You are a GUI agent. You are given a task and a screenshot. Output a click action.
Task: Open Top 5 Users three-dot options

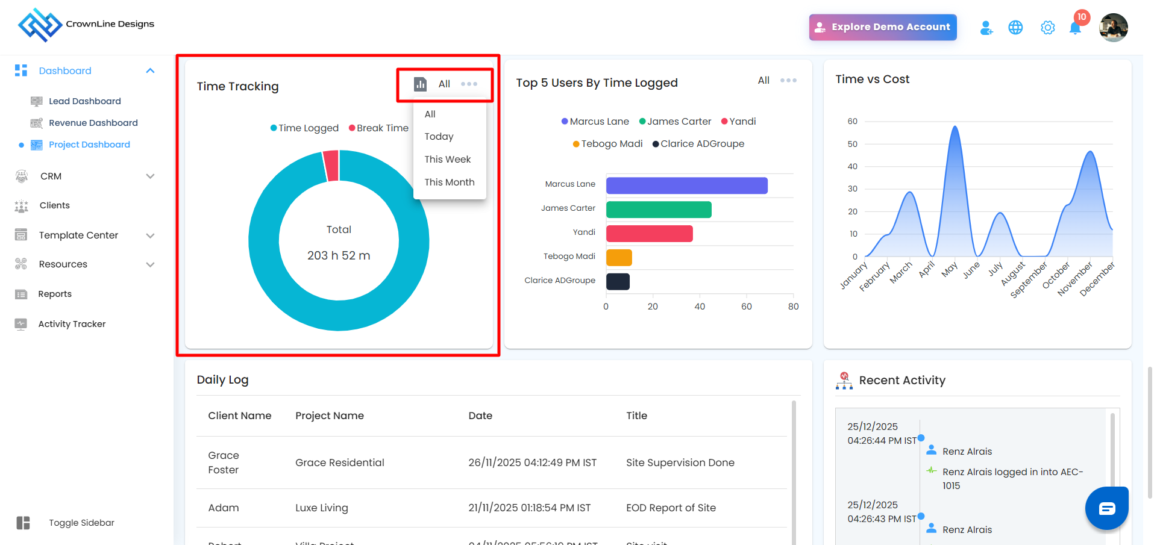coord(788,81)
